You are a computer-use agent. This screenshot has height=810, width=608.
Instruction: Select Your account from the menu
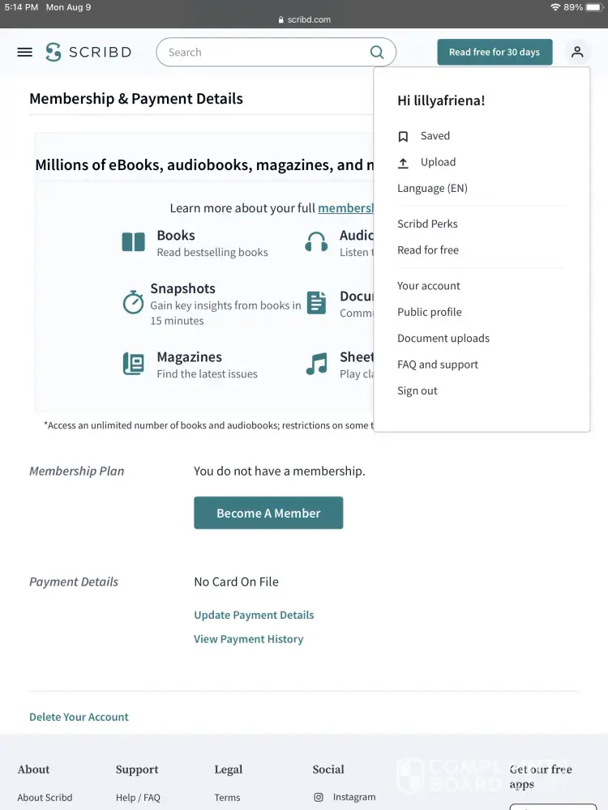tap(429, 286)
